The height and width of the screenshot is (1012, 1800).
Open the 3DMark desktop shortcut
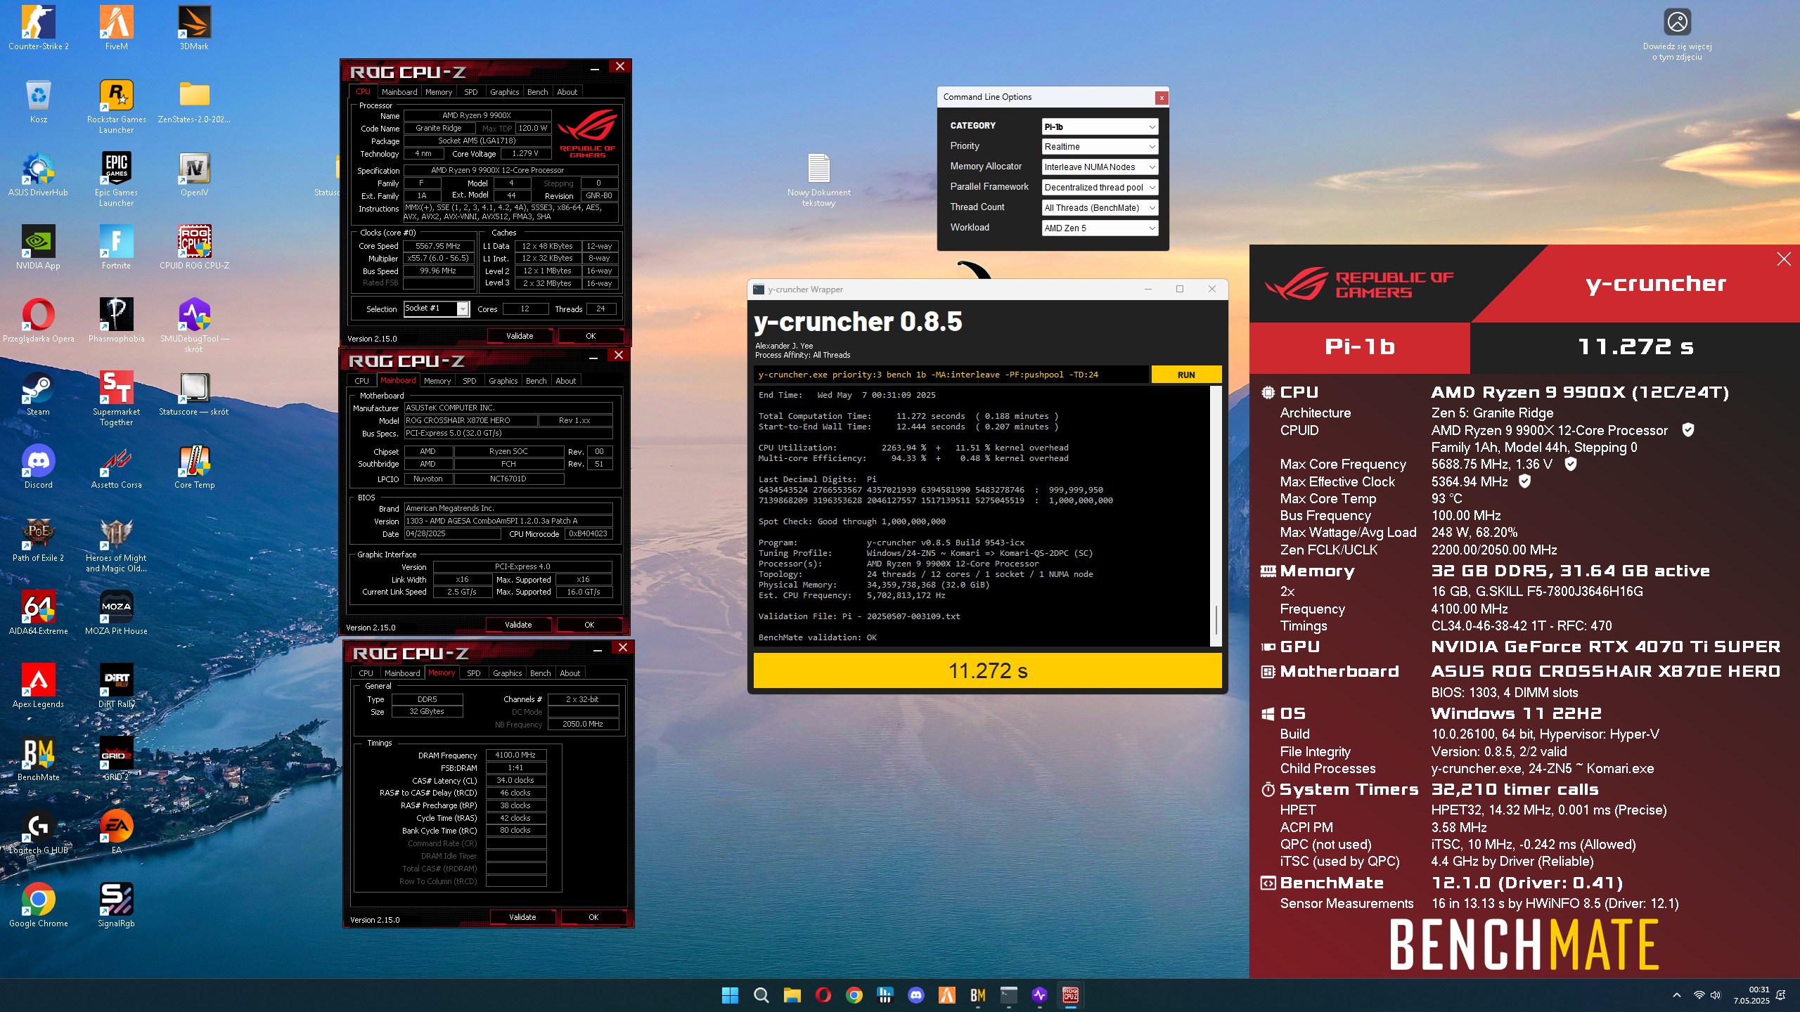(194, 28)
